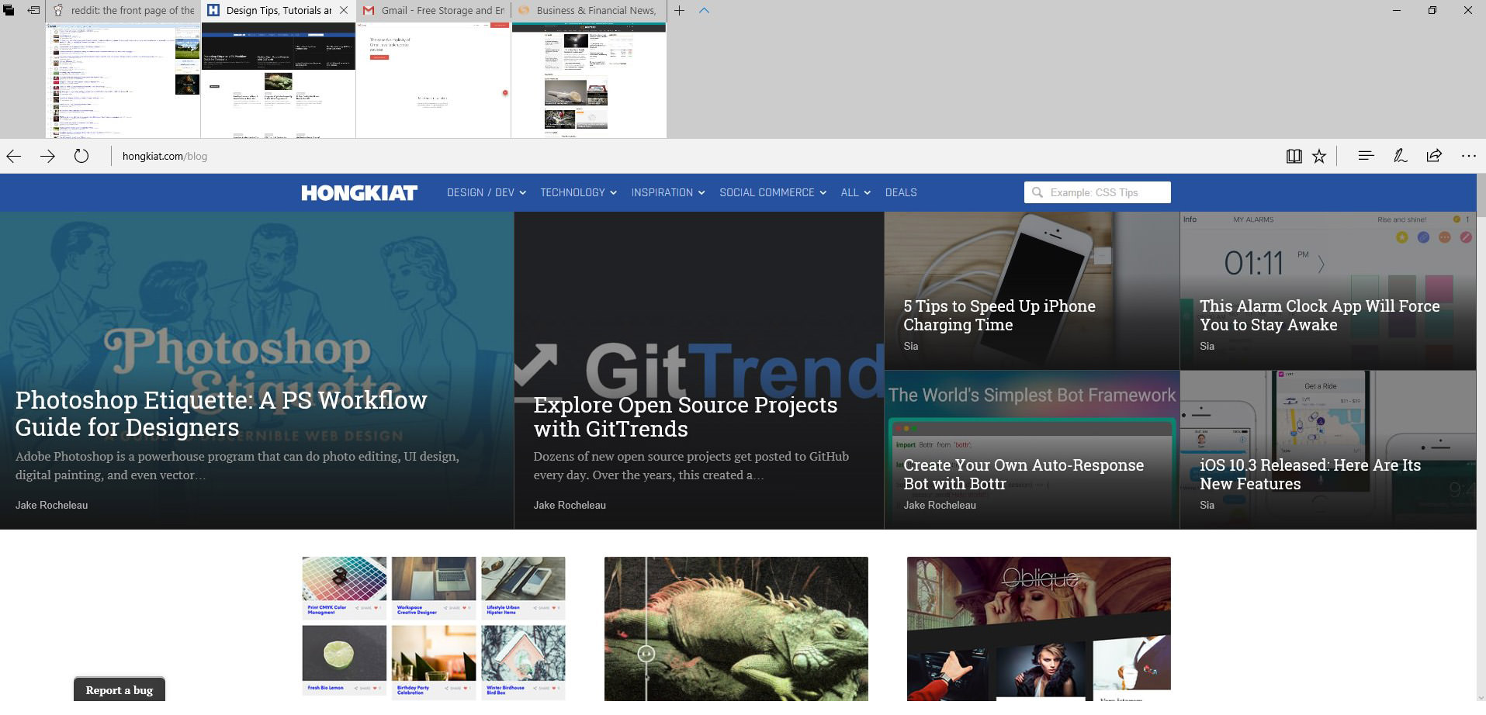Expand the SOCIAL COMMERCE menu
This screenshot has width=1486, height=715.
(773, 192)
